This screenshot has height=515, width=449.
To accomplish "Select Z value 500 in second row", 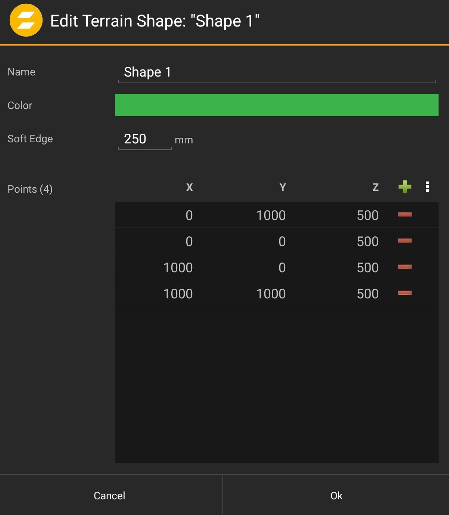I will click(x=367, y=242).
